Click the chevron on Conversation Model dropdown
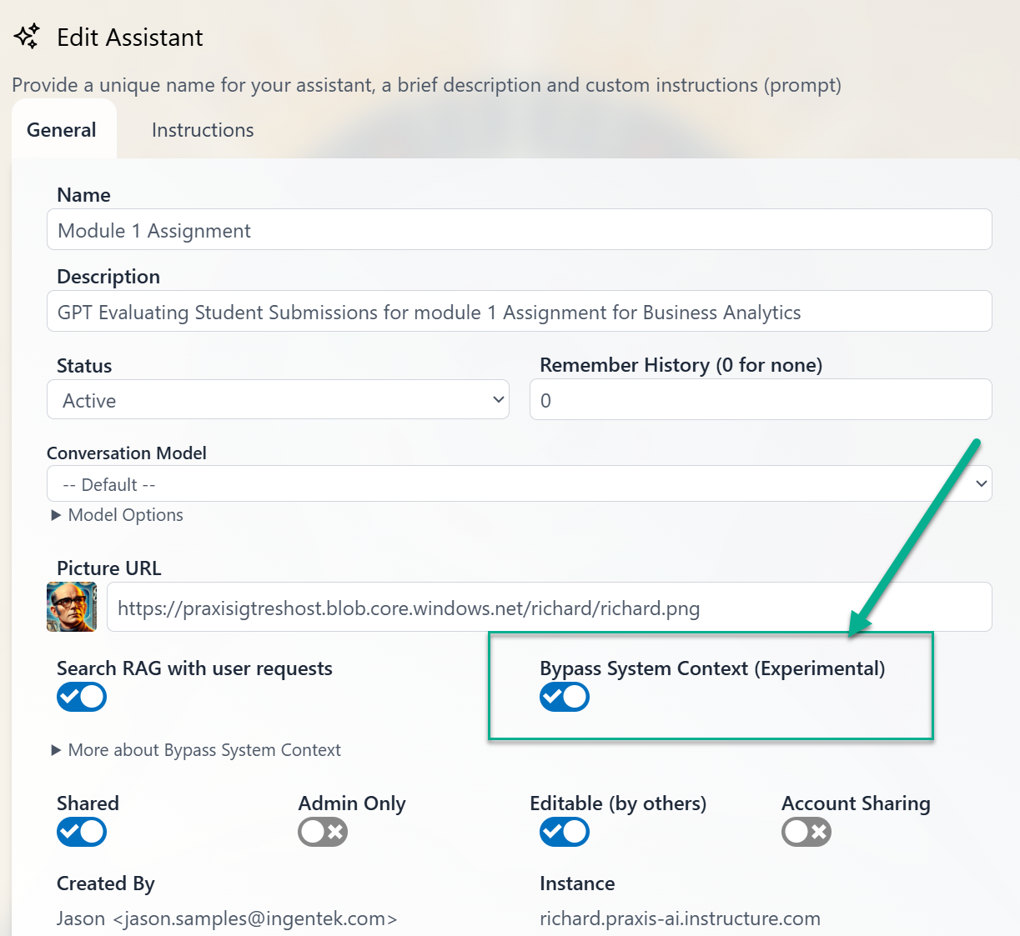Screen dimensions: 1020x936 click(x=982, y=483)
